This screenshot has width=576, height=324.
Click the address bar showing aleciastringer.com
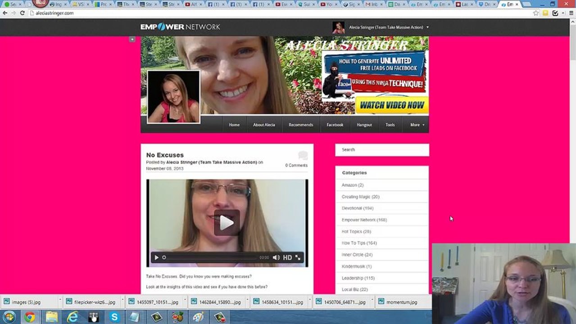(x=279, y=13)
